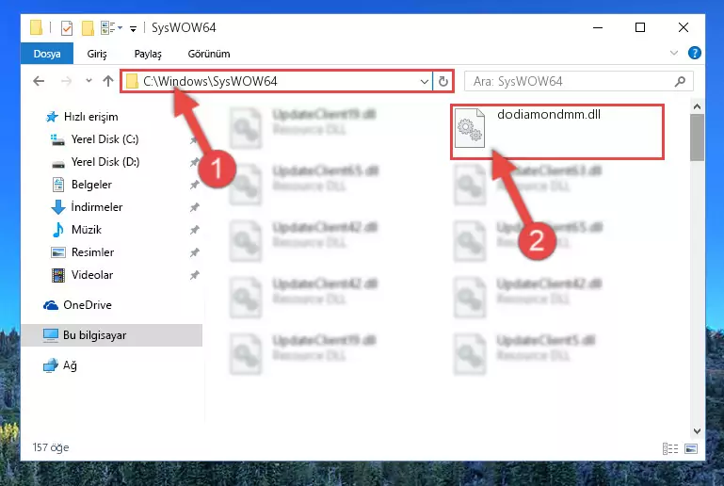Viewport: 724px width, 486px height.
Task: Select the dodiamondmm.dll file
Action: pos(556,132)
